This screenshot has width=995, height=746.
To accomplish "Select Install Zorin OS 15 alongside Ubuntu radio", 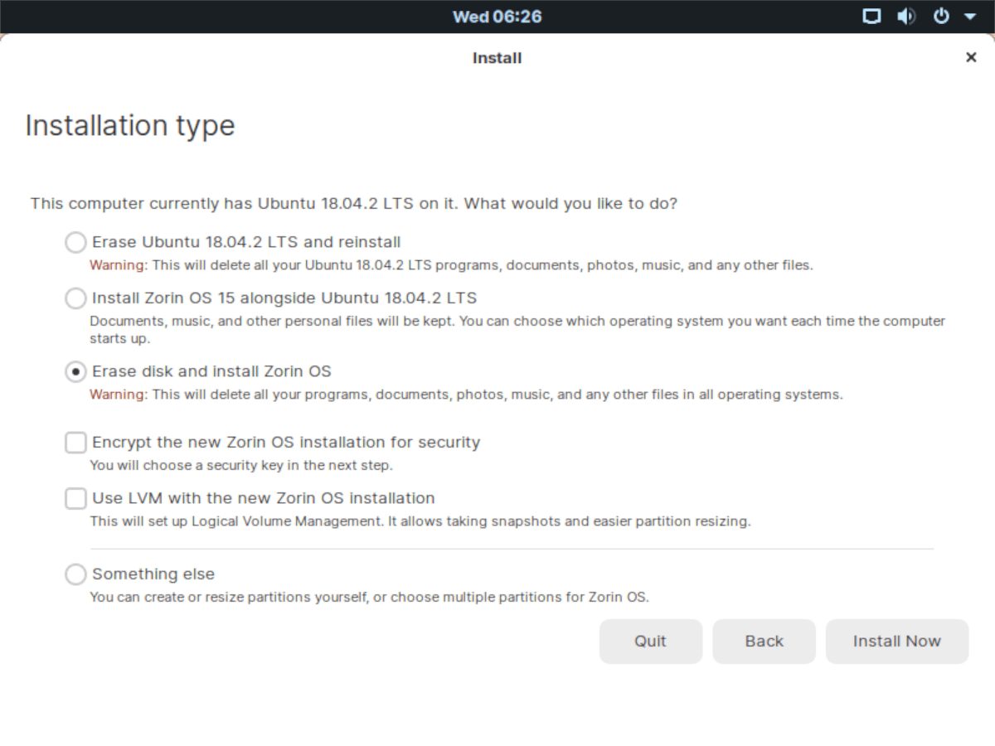I will (x=75, y=298).
